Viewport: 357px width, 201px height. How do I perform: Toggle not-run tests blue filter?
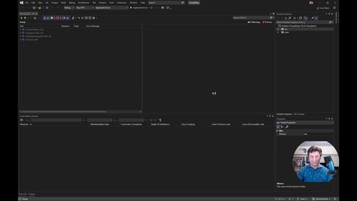point(66,18)
